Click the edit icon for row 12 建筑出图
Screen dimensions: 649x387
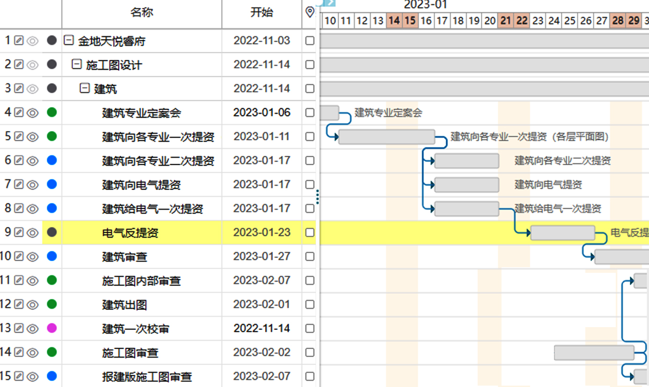click(19, 305)
